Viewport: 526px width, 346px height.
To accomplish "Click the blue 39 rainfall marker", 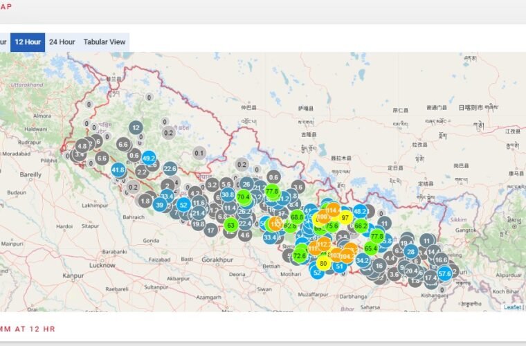I will tap(160, 204).
